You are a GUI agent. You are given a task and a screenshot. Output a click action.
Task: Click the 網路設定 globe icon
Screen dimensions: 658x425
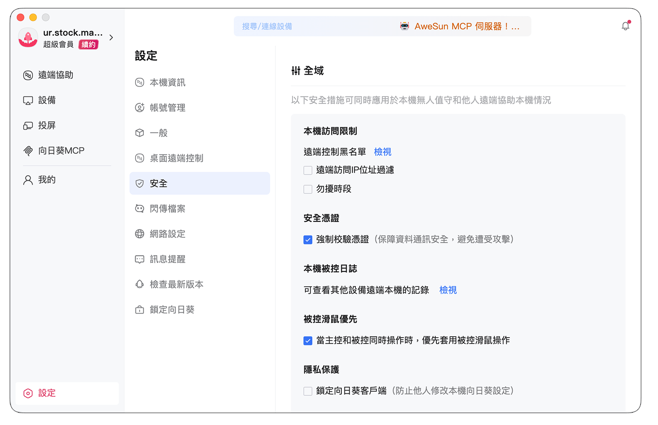coord(139,234)
